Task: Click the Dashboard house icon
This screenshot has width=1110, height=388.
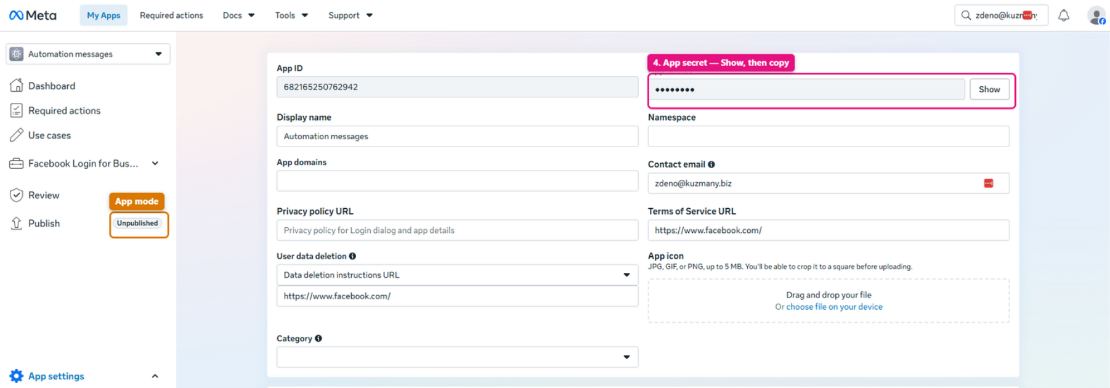Action: point(17,86)
